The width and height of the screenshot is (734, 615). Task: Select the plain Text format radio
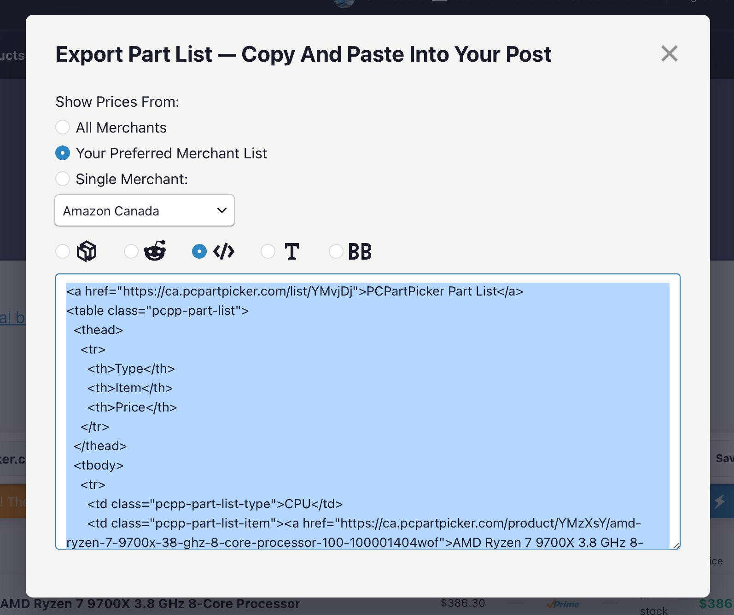tap(268, 251)
